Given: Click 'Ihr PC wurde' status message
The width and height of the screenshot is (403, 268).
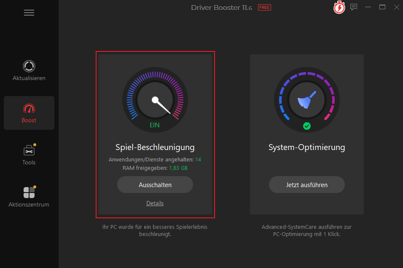Looking at the screenshot, I should point(155,230).
